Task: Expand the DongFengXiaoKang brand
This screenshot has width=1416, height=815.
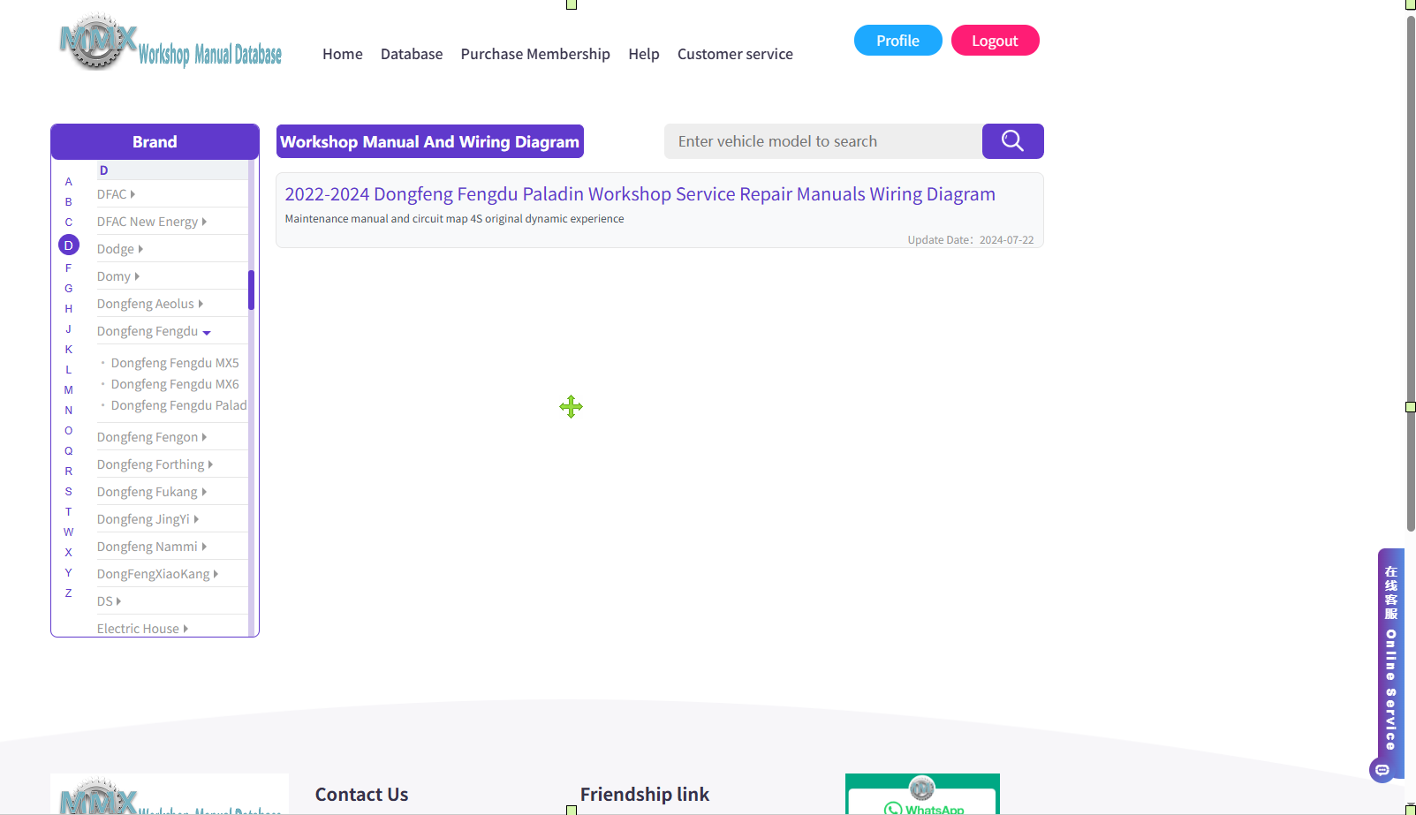Action: click(157, 574)
